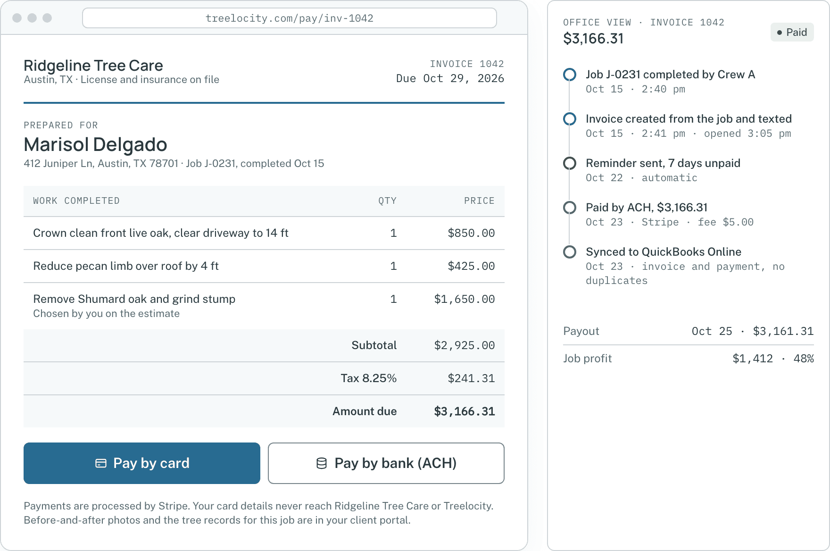
Task: Click the Oct 23 · Stripe · fee $5.00 detail
Action: click(x=670, y=222)
